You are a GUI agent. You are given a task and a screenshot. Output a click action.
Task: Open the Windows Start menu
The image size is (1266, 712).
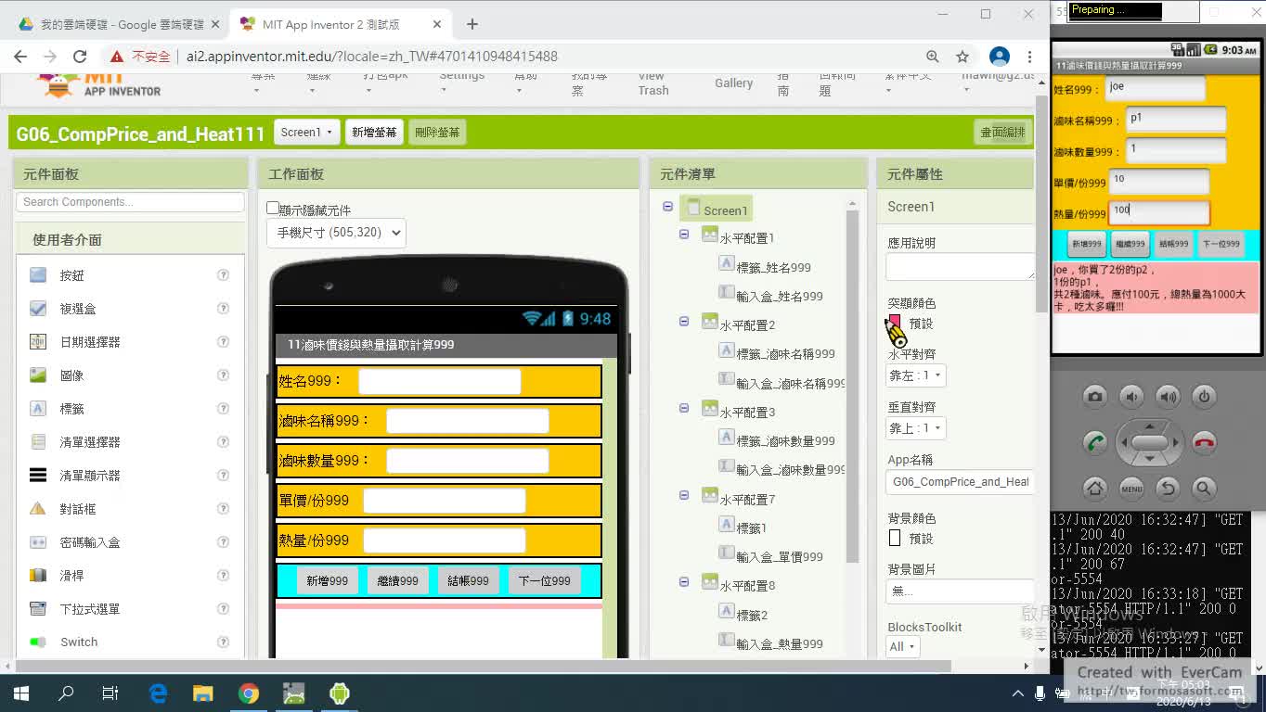point(21,693)
